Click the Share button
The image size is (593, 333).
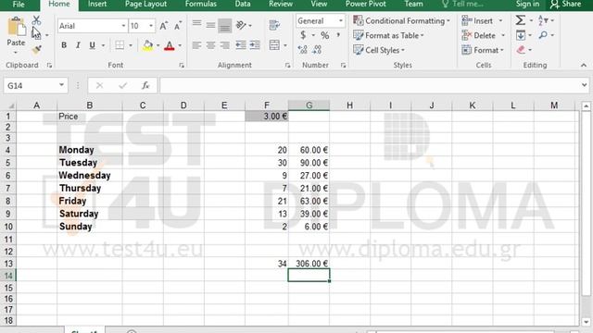click(566, 4)
